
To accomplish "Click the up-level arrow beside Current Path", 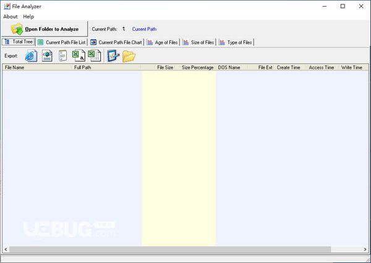I will tap(124, 29).
